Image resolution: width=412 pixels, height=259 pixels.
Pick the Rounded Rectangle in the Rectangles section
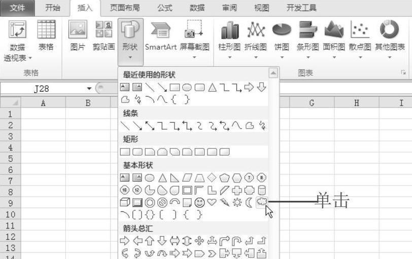point(138,152)
